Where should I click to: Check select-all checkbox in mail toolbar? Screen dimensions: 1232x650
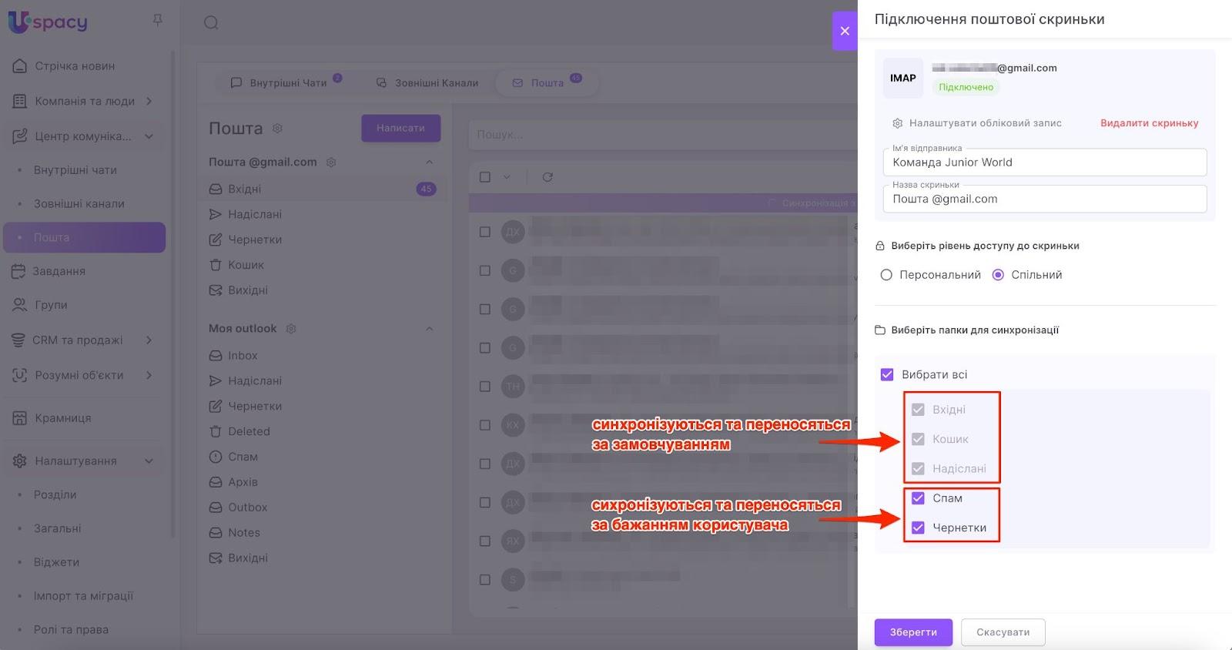coord(485,177)
